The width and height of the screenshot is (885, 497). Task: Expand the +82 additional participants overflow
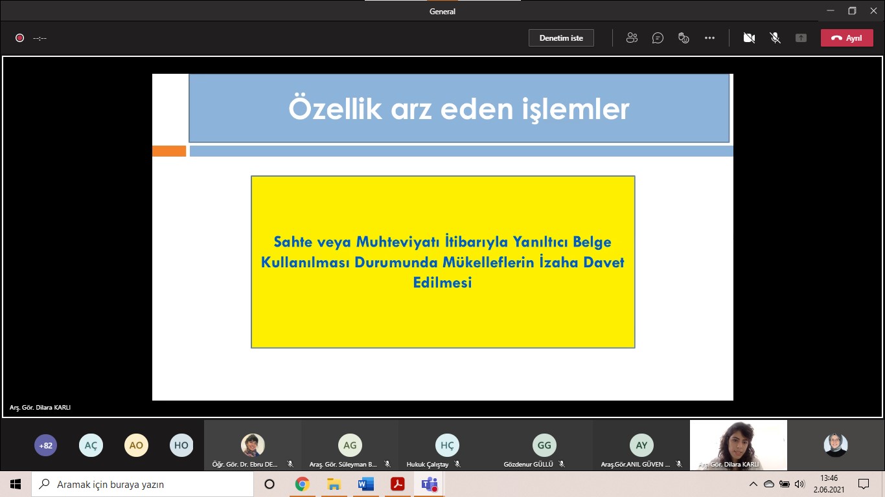45,445
